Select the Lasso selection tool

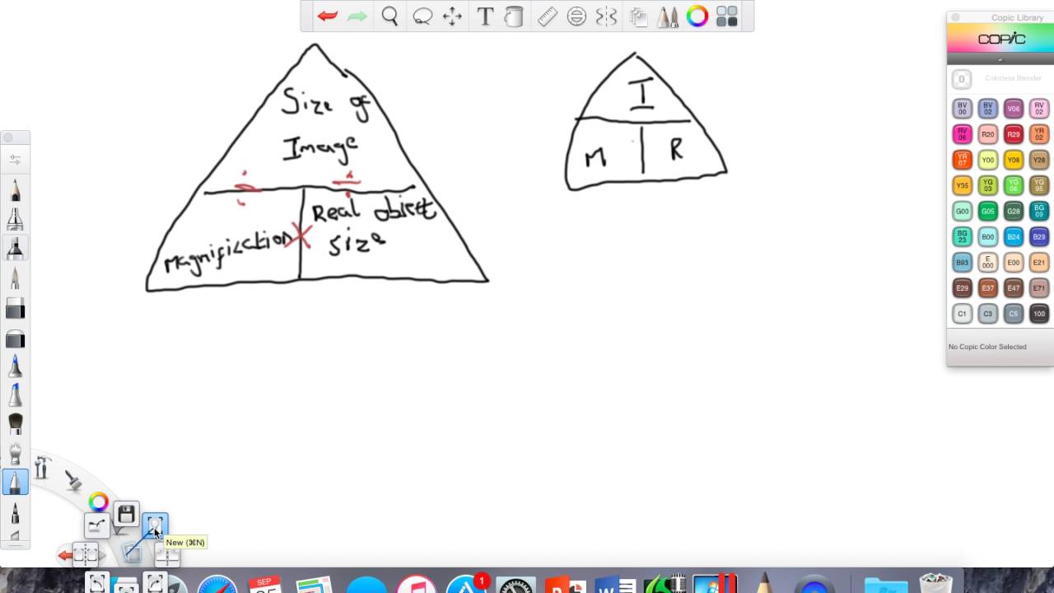pos(422,16)
